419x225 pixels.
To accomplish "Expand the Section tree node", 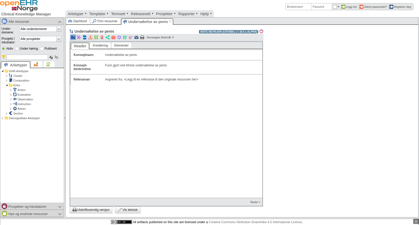I will click(7, 113).
